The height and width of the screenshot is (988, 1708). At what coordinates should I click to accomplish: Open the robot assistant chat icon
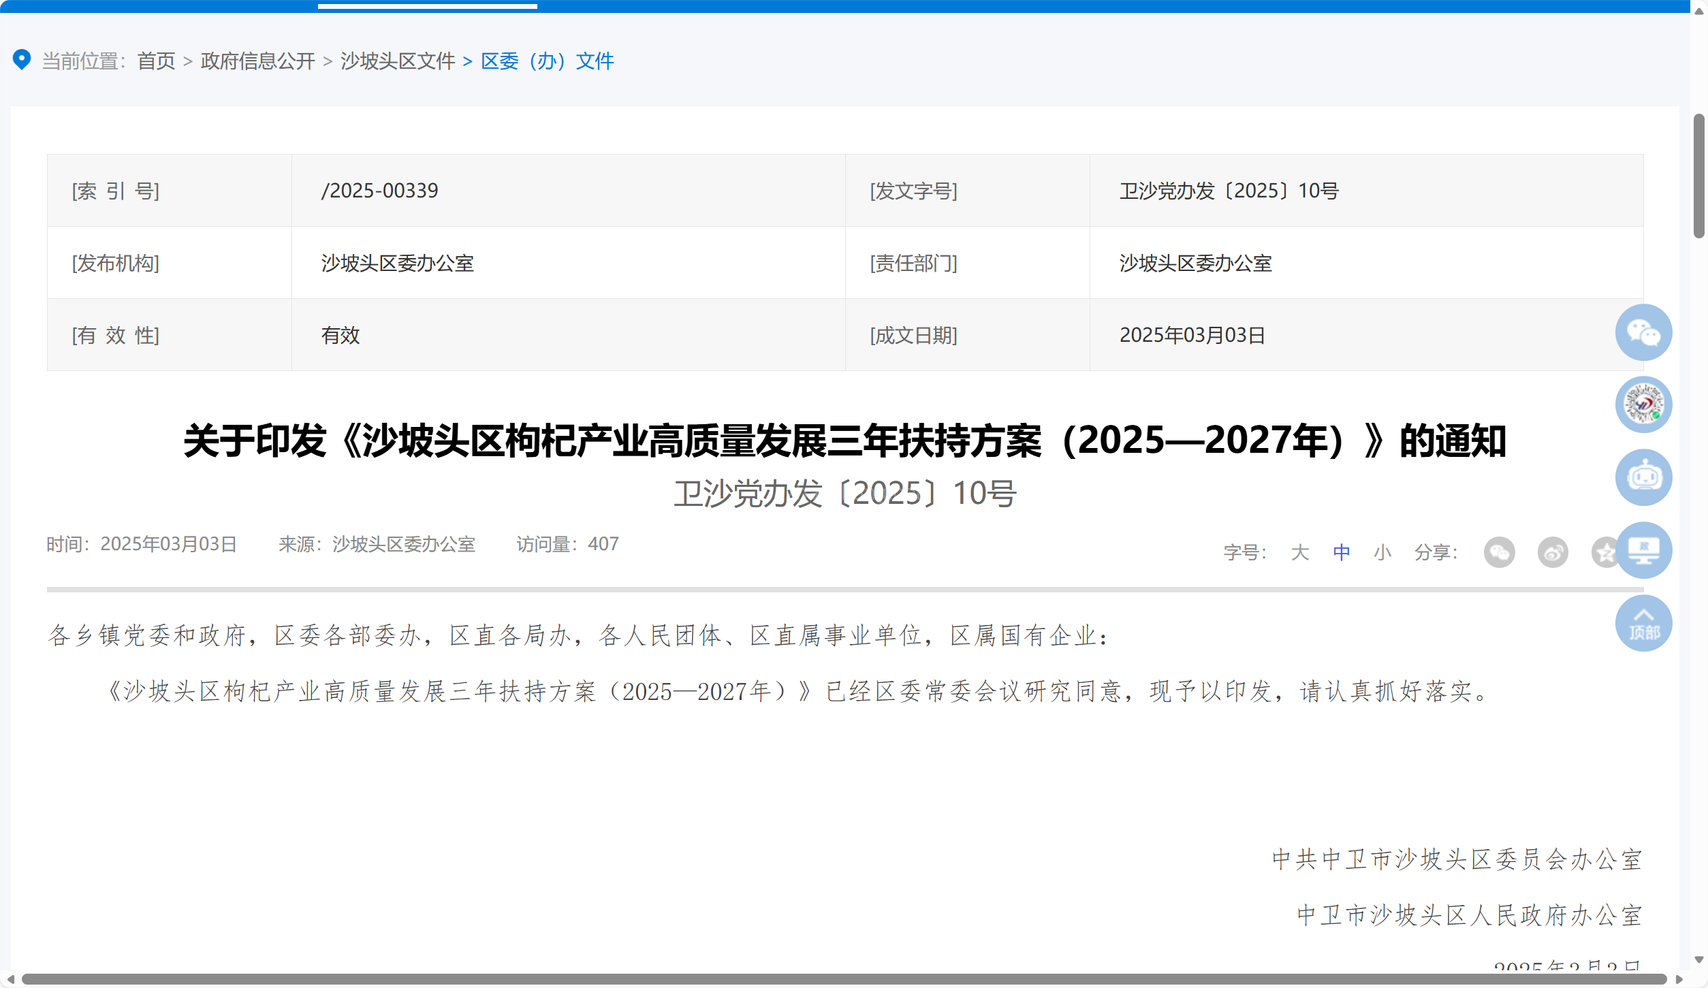point(1643,477)
